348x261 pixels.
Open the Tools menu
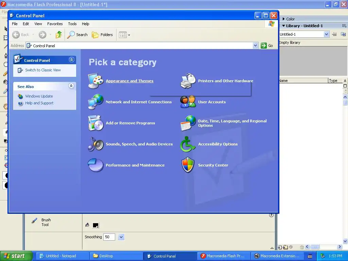coord(72,24)
